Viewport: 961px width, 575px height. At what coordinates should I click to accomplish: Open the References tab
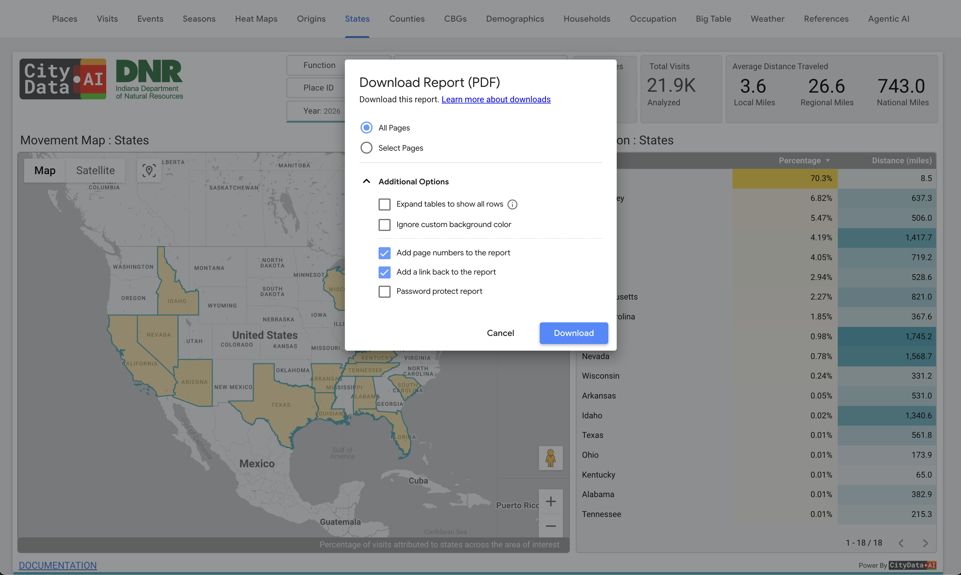pos(826,19)
